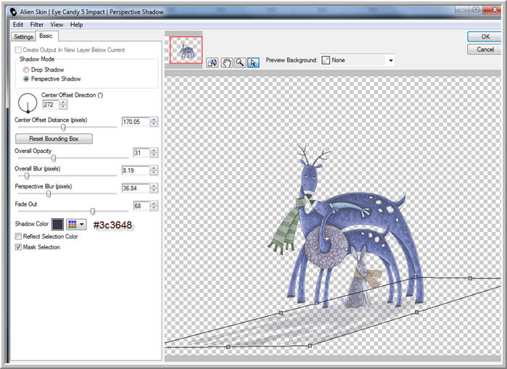
Task: Enable Create Output In New Layer Below Current
Action: pyautogui.click(x=18, y=50)
